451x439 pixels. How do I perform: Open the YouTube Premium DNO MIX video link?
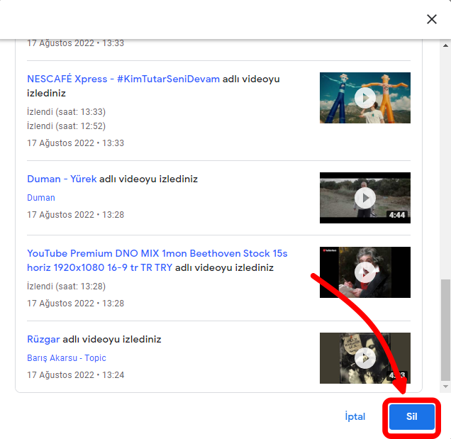[x=157, y=253]
